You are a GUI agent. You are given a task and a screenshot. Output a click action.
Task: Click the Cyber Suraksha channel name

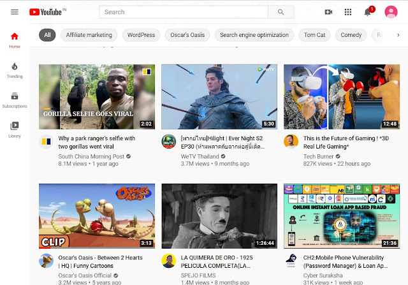323,275
